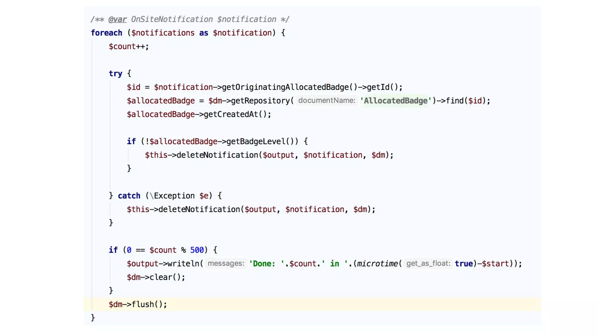Screen dimensions: 598x336
Task: Click deleteNotification inside the if block
Action: coord(217,155)
